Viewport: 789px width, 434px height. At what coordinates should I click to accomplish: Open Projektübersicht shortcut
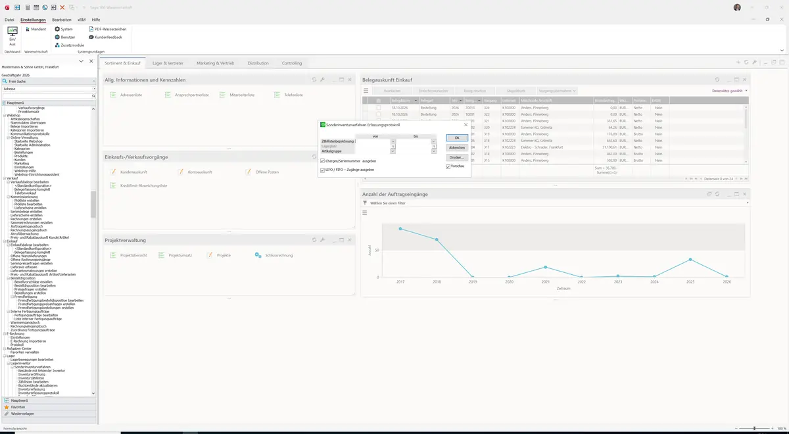coord(129,255)
